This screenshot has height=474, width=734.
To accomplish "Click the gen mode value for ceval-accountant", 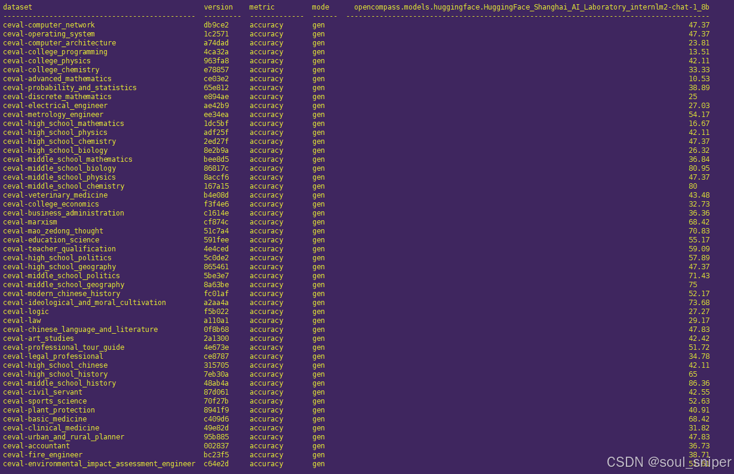I will (318, 445).
